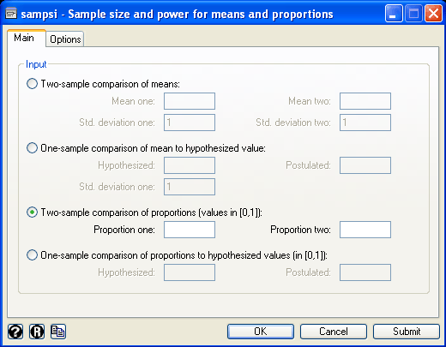Image resolution: width=446 pixels, height=347 pixels.
Task: Open the Main tab
Action: [24, 38]
